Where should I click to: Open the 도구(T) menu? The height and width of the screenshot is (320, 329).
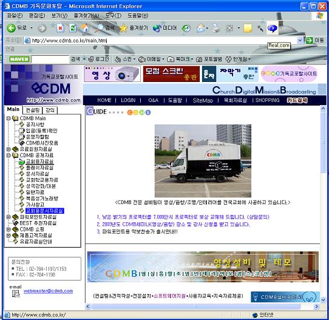(114, 16)
